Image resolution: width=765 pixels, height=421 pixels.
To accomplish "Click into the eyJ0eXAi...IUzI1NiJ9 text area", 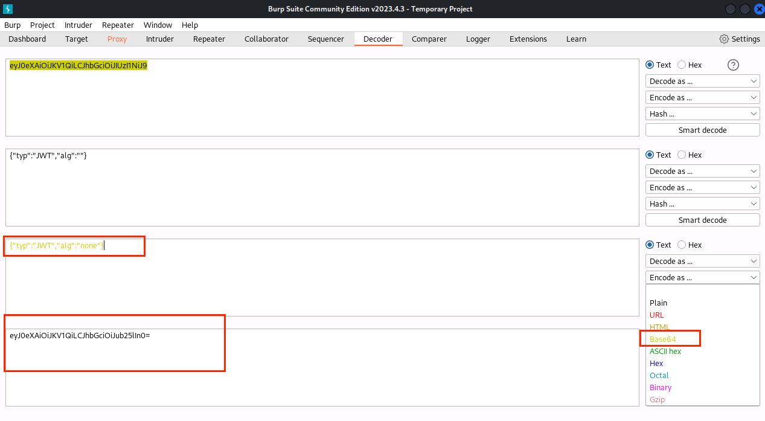I will (x=322, y=97).
